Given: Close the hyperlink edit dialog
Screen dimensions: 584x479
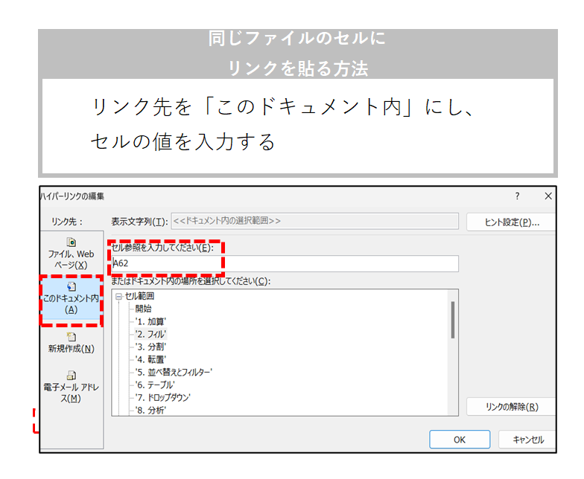Looking at the screenshot, I should tap(548, 196).
